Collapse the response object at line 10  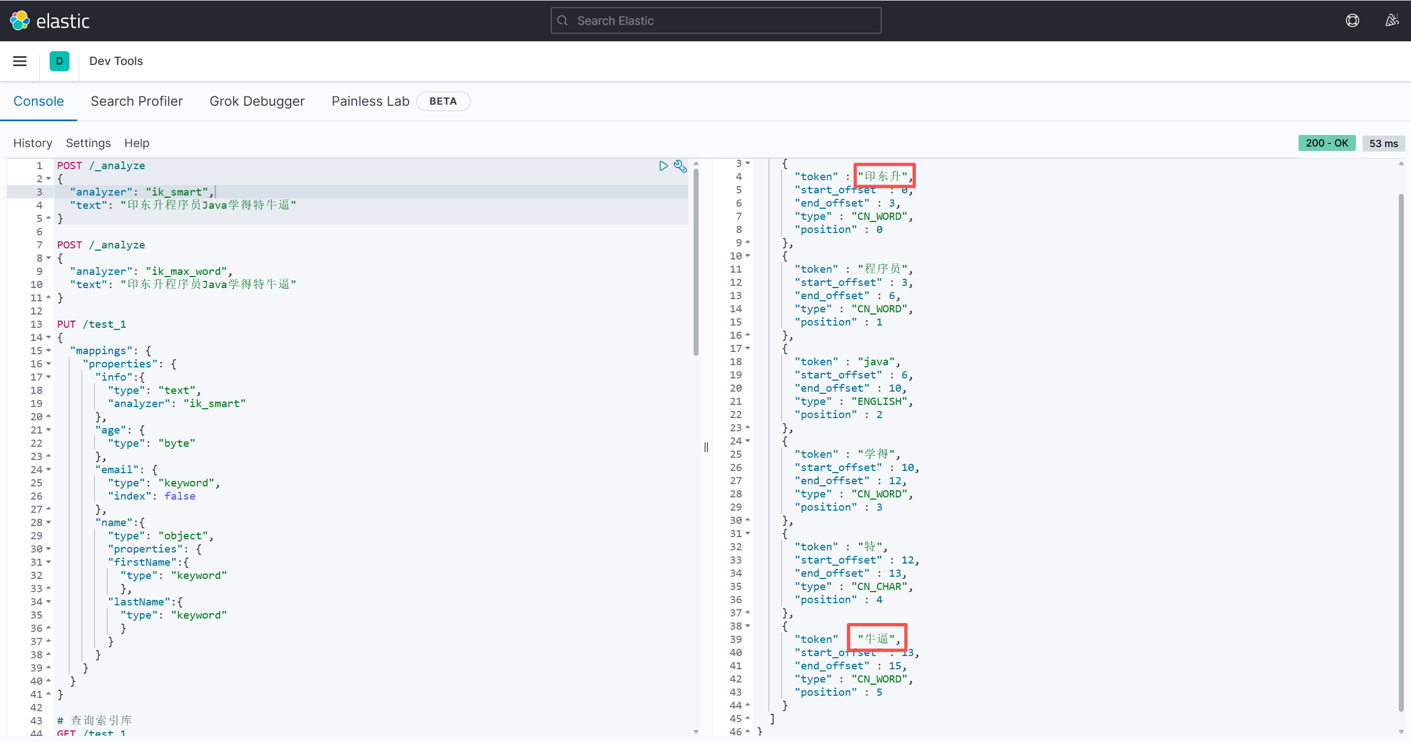pos(748,256)
